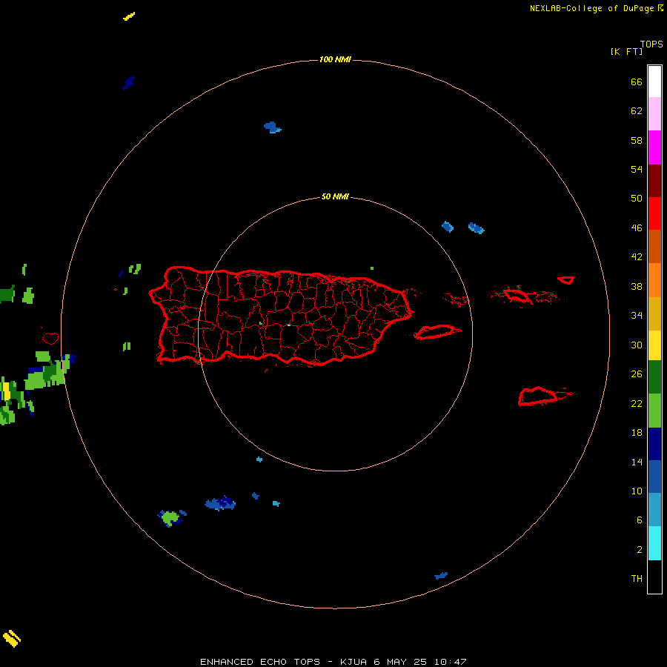Click the orange 42 kft legend swatch
667x667 pixels.
(x=654, y=279)
